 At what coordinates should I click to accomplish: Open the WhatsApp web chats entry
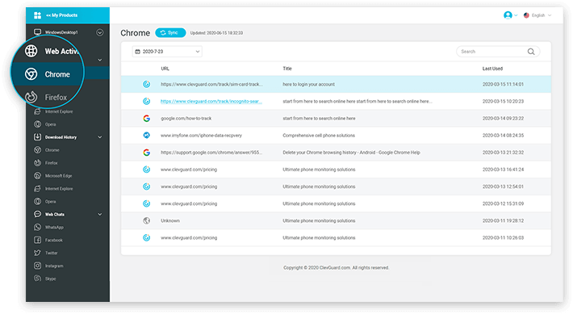coord(54,228)
